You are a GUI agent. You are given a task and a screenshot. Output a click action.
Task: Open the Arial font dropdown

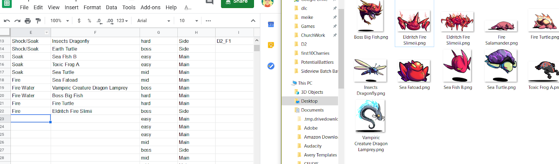(x=154, y=21)
